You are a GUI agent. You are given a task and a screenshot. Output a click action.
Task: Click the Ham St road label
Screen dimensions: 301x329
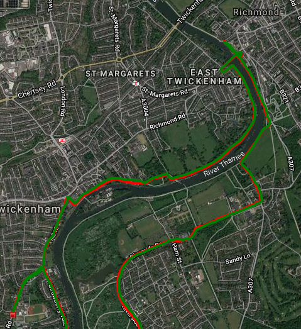(177, 253)
